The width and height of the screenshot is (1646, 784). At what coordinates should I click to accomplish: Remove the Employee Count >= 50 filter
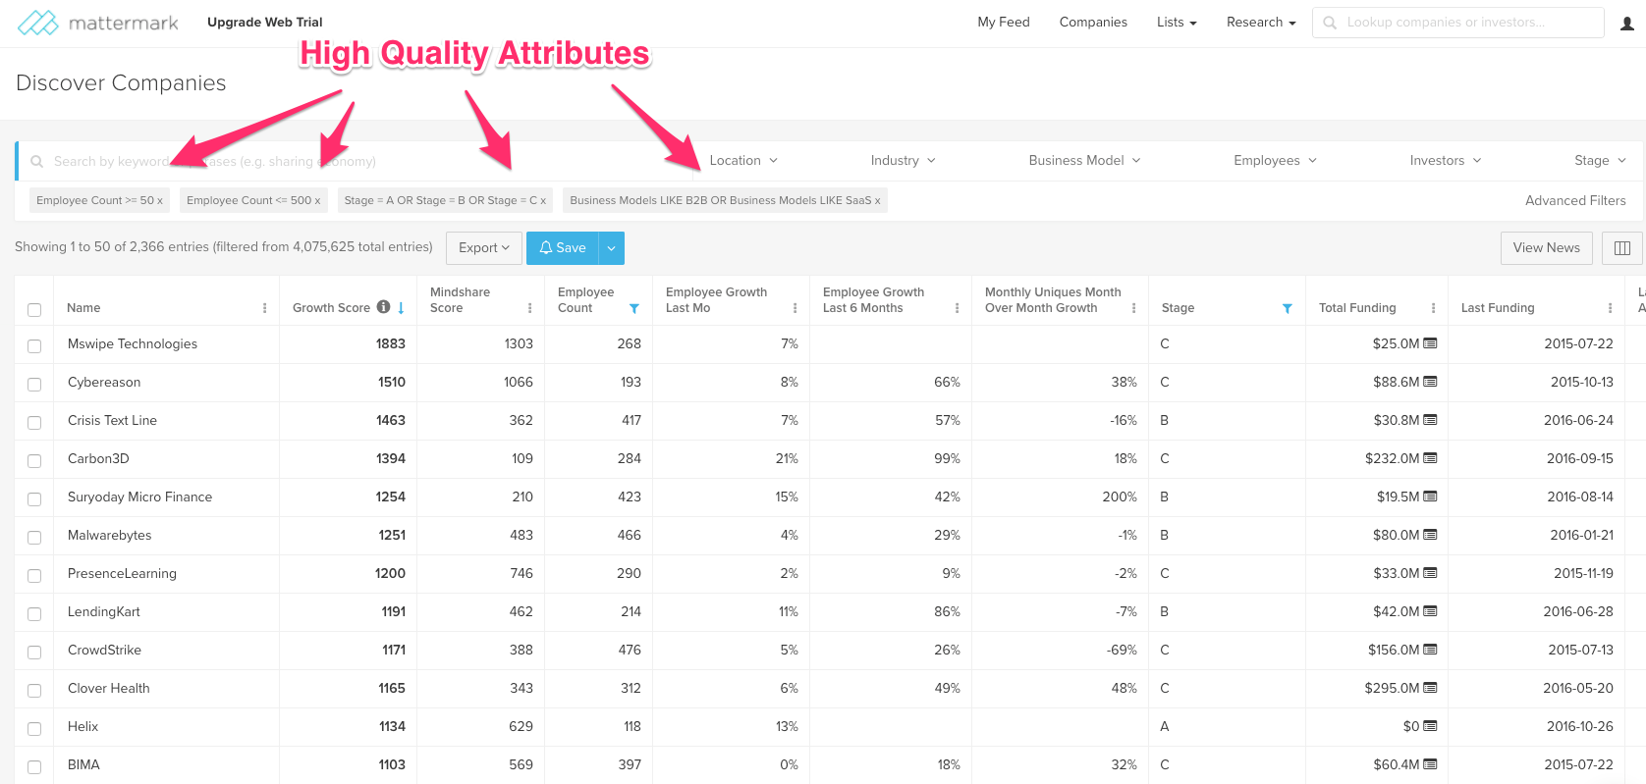pyautogui.click(x=160, y=201)
